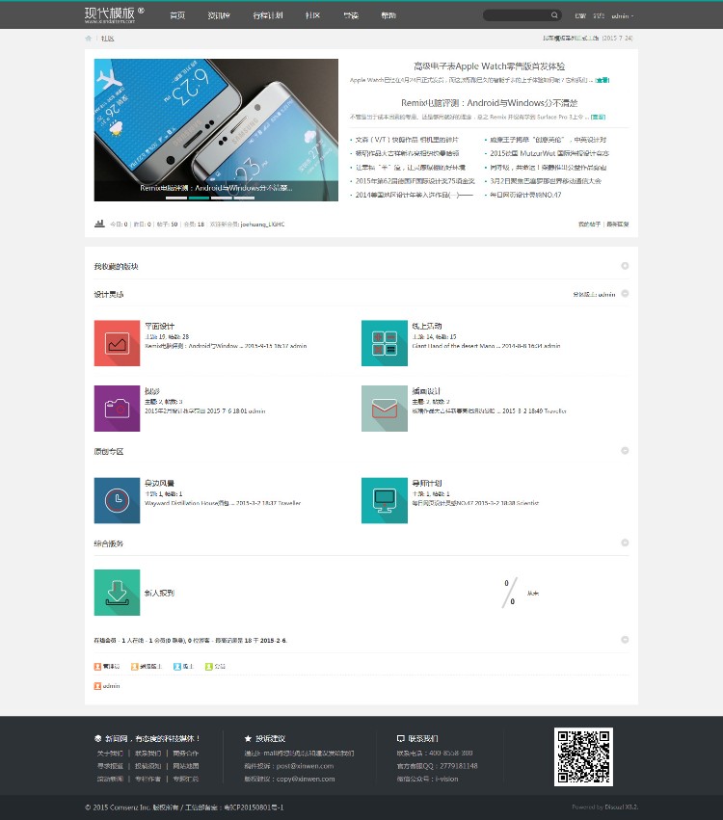The height and width of the screenshot is (820, 723).
Task: Open 帮助 in the top navigation
Action: [x=388, y=15]
